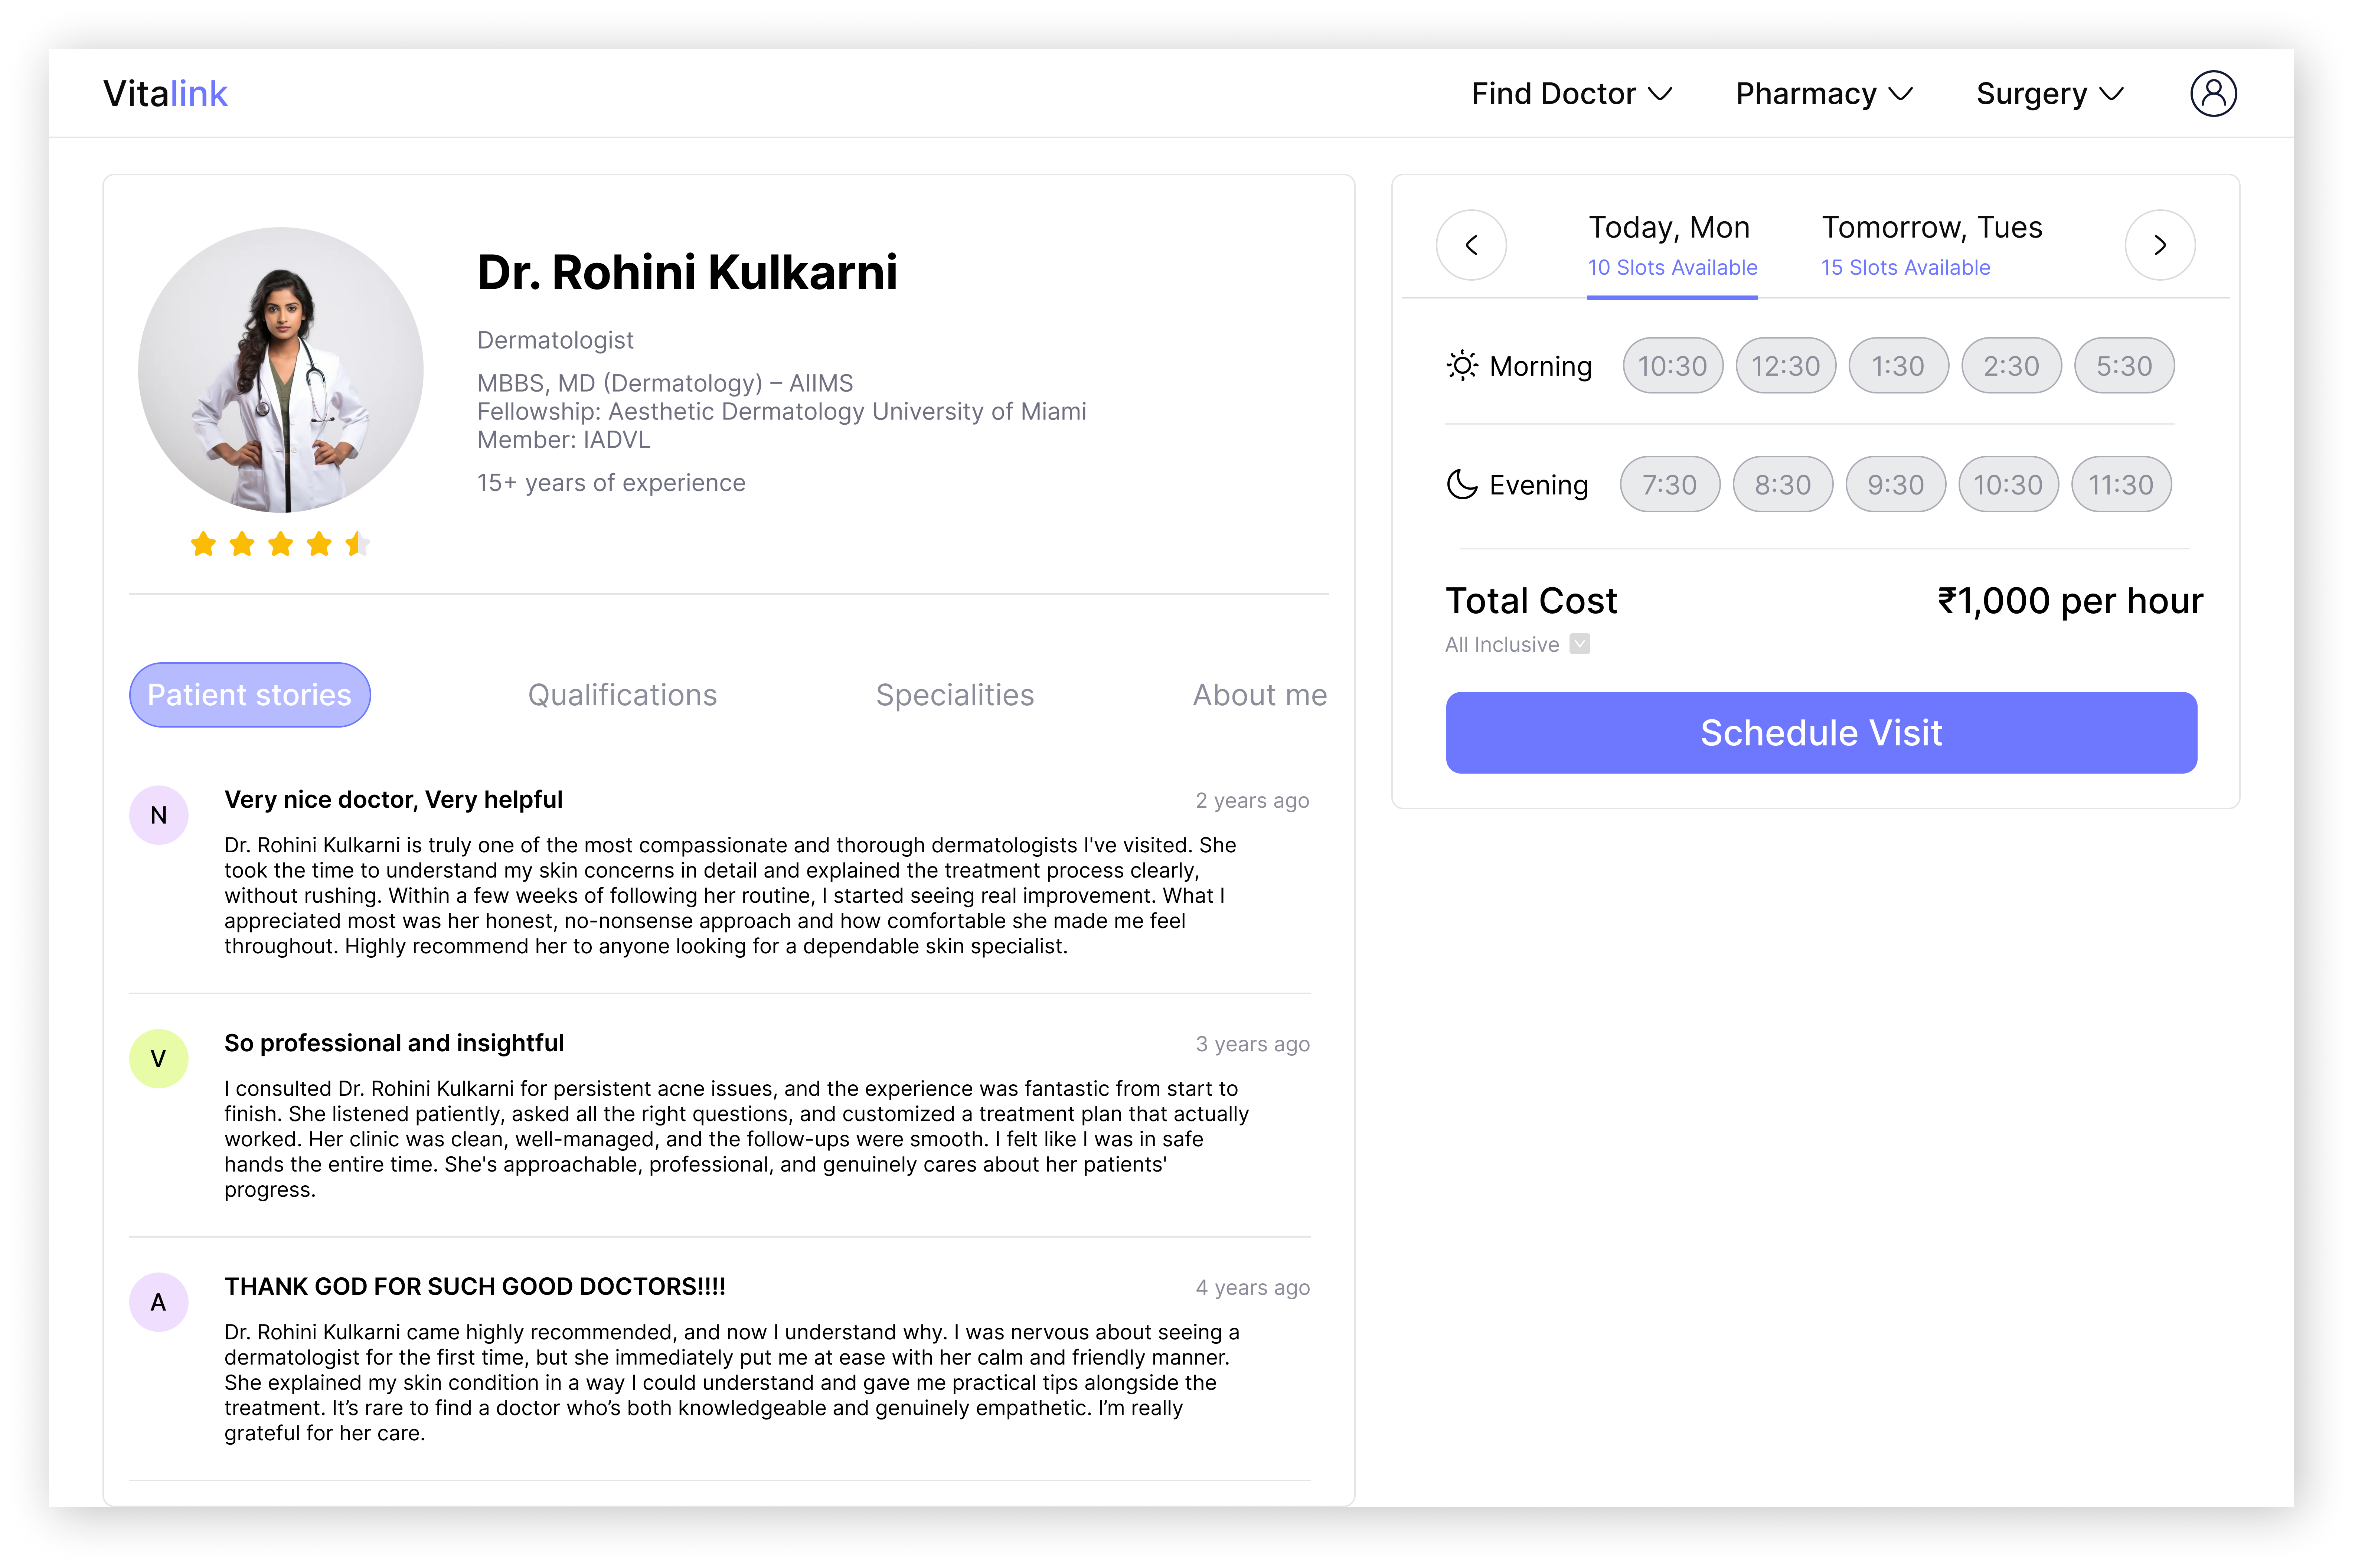Open the user profile icon
2355x1568 pixels.
[x=2212, y=94]
